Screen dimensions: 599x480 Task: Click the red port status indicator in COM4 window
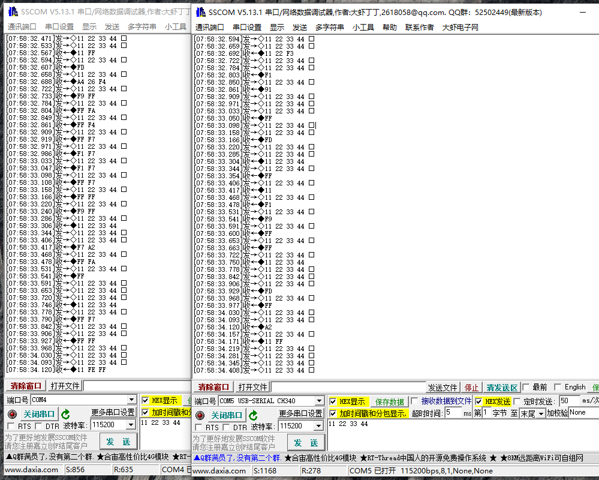[13, 414]
